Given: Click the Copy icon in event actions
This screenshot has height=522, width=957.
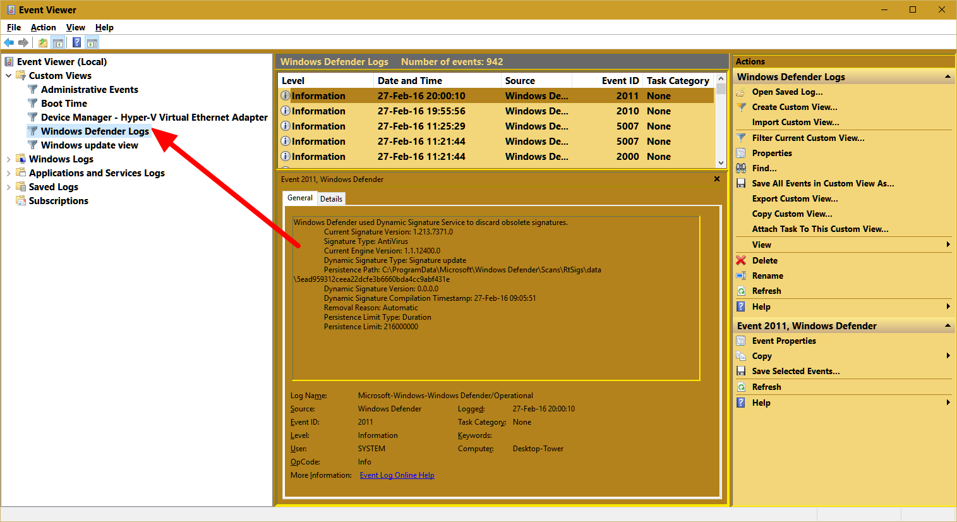Looking at the screenshot, I should tap(741, 356).
